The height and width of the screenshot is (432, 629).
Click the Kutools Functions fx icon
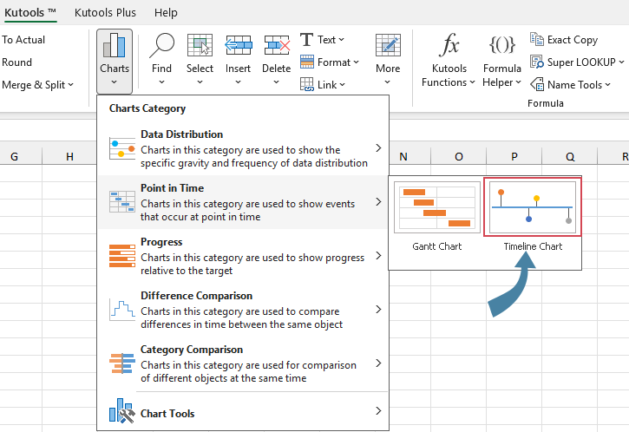[449, 44]
